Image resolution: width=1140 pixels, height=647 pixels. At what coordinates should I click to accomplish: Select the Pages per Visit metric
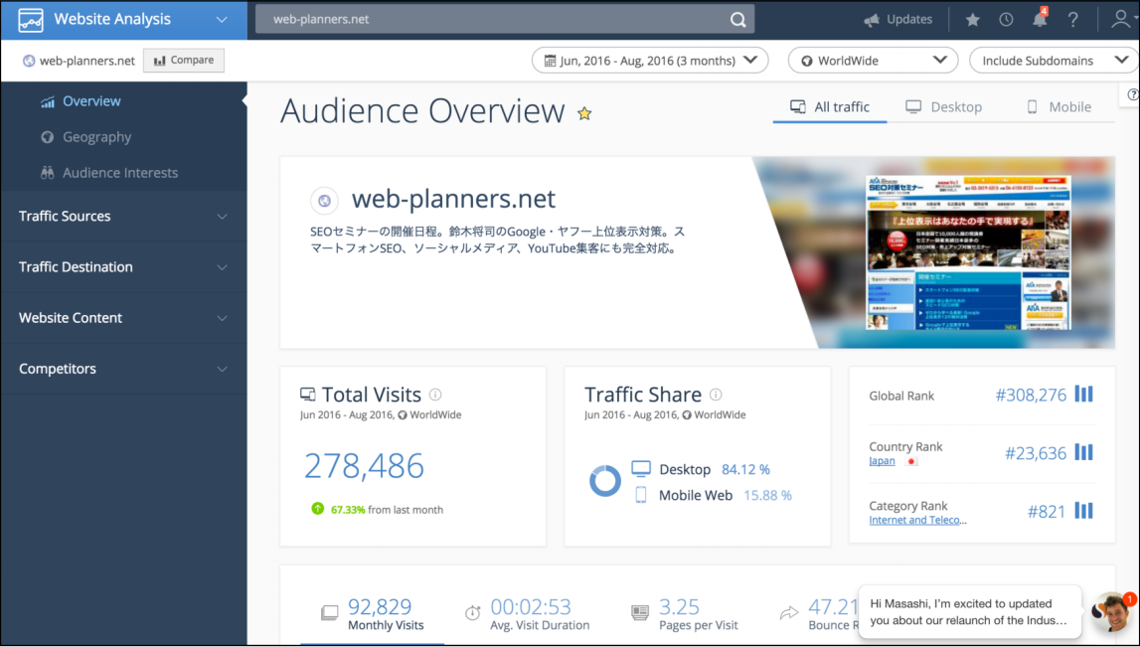[x=684, y=613]
